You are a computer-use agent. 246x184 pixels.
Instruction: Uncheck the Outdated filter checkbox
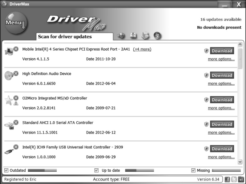coord(6,170)
